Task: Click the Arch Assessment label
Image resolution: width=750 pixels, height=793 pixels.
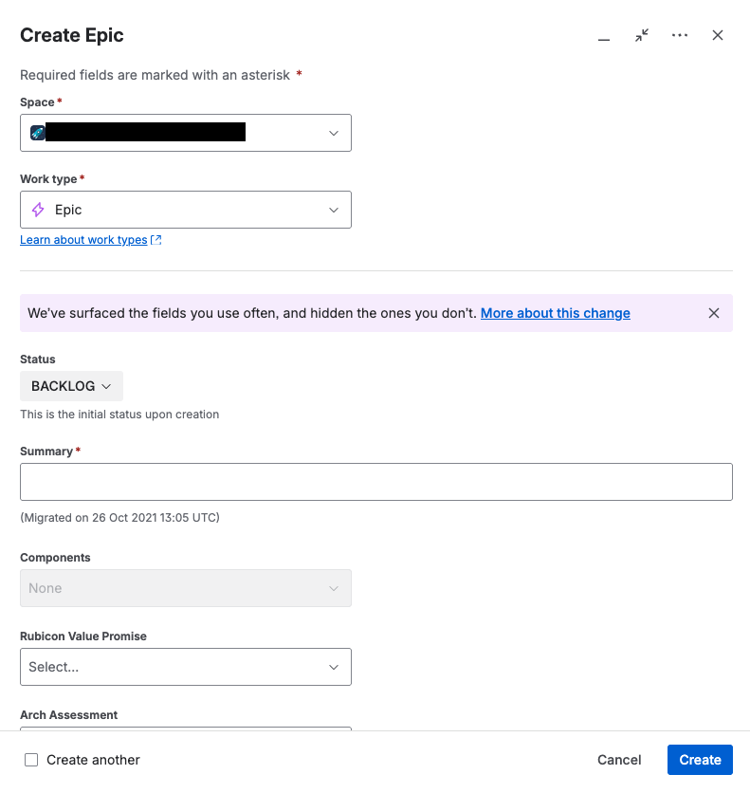Action: (x=68, y=714)
